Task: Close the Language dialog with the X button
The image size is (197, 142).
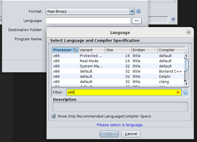Action: [189, 32]
